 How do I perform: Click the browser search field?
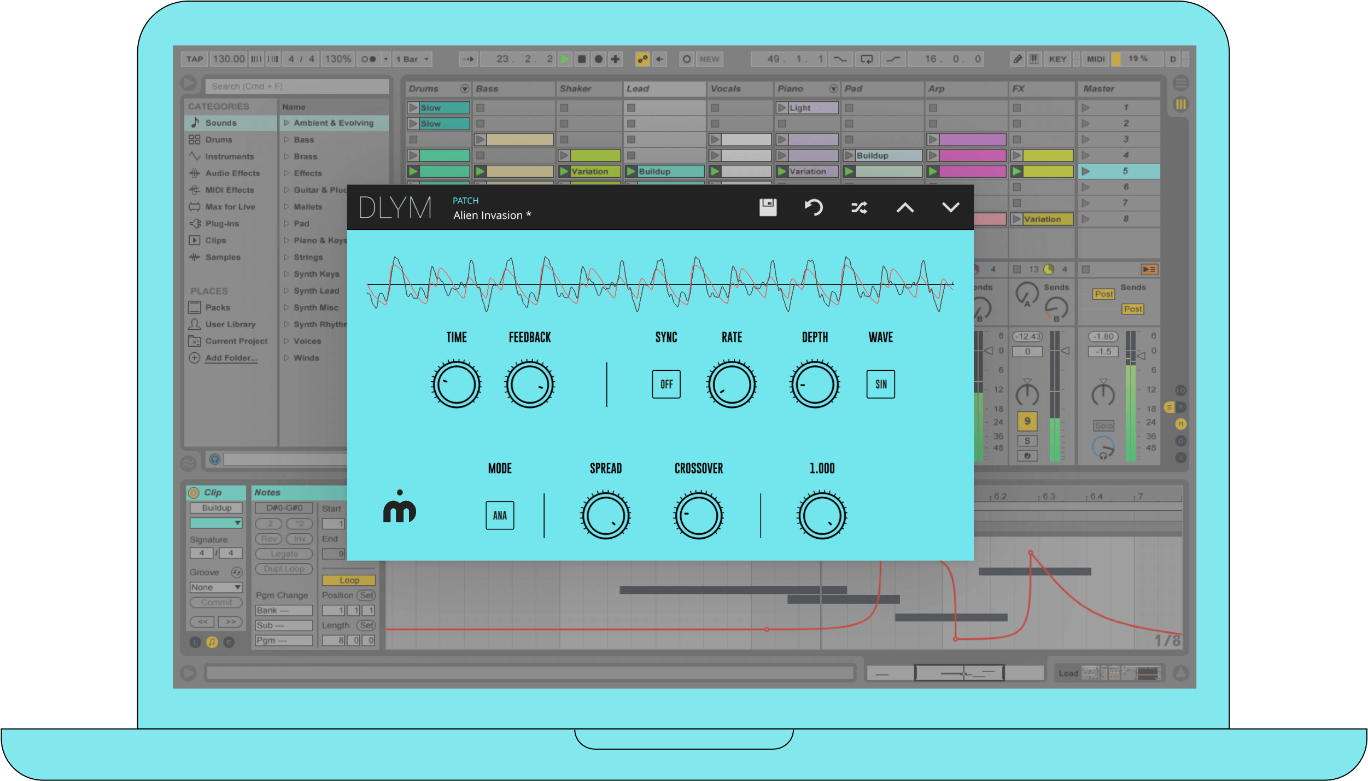[297, 86]
